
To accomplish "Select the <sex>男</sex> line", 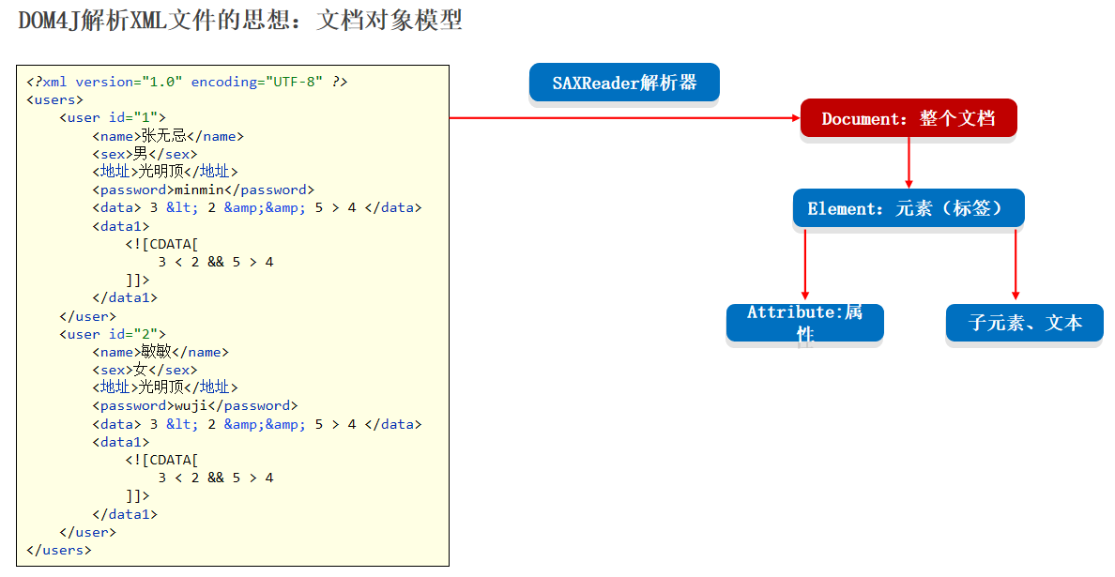I will pyautogui.click(x=145, y=154).
